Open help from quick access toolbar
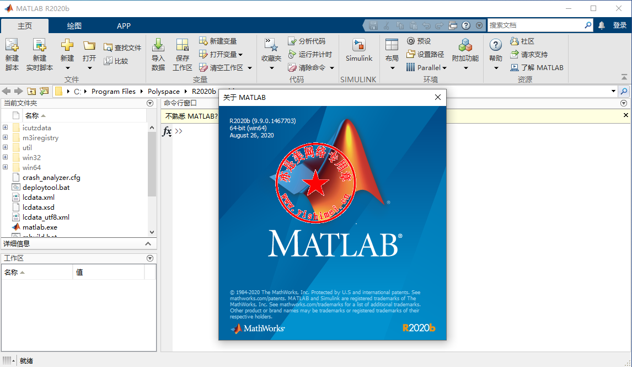Viewport: 632px width, 367px height. tap(466, 25)
